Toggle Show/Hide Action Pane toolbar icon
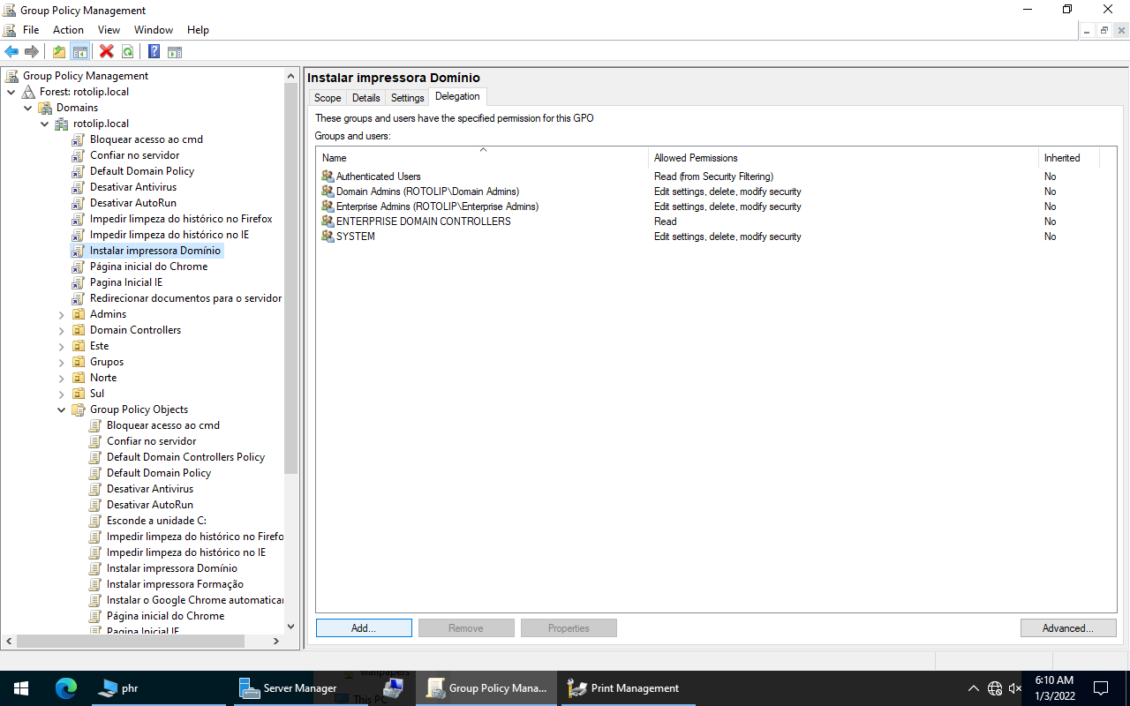Image resolution: width=1130 pixels, height=706 pixels. (175, 52)
